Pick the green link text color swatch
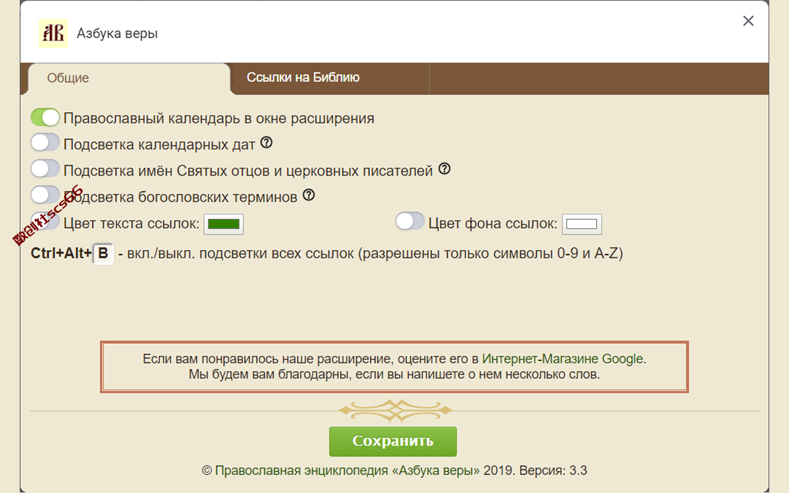The width and height of the screenshot is (789, 493). click(x=224, y=224)
